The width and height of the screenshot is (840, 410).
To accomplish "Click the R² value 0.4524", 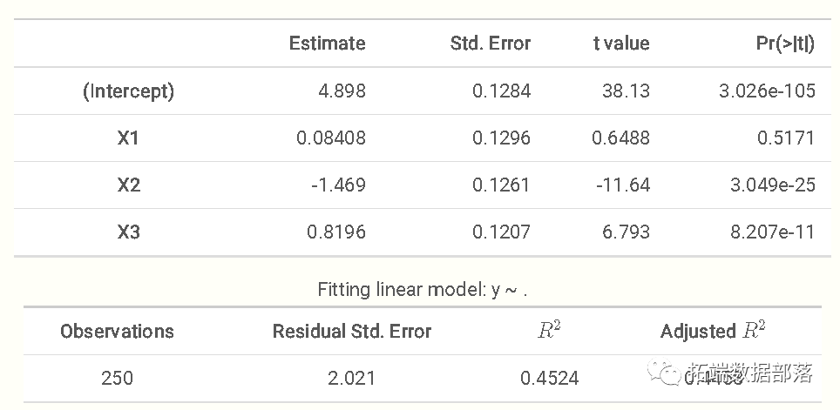I will click(x=549, y=379).
